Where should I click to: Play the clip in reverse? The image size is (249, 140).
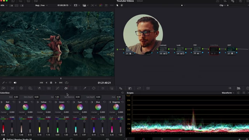46,83
